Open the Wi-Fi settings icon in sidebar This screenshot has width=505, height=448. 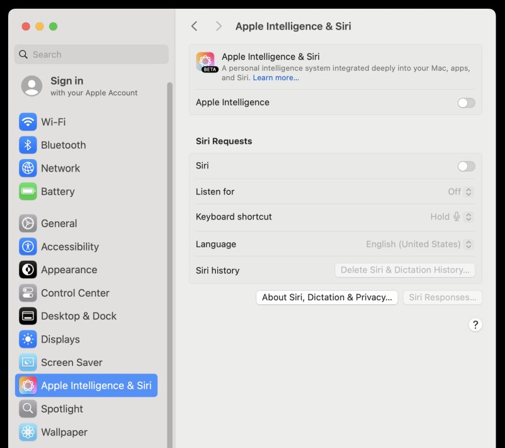28,122
